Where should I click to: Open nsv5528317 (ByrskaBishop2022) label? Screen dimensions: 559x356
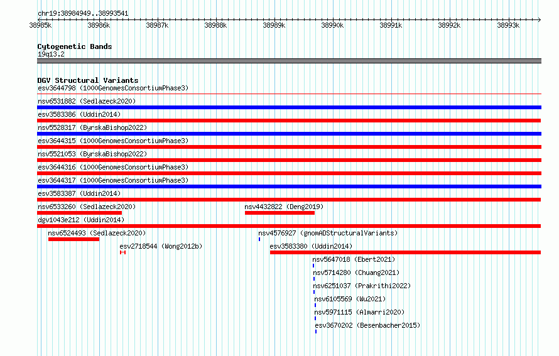[x=92, y=127]
